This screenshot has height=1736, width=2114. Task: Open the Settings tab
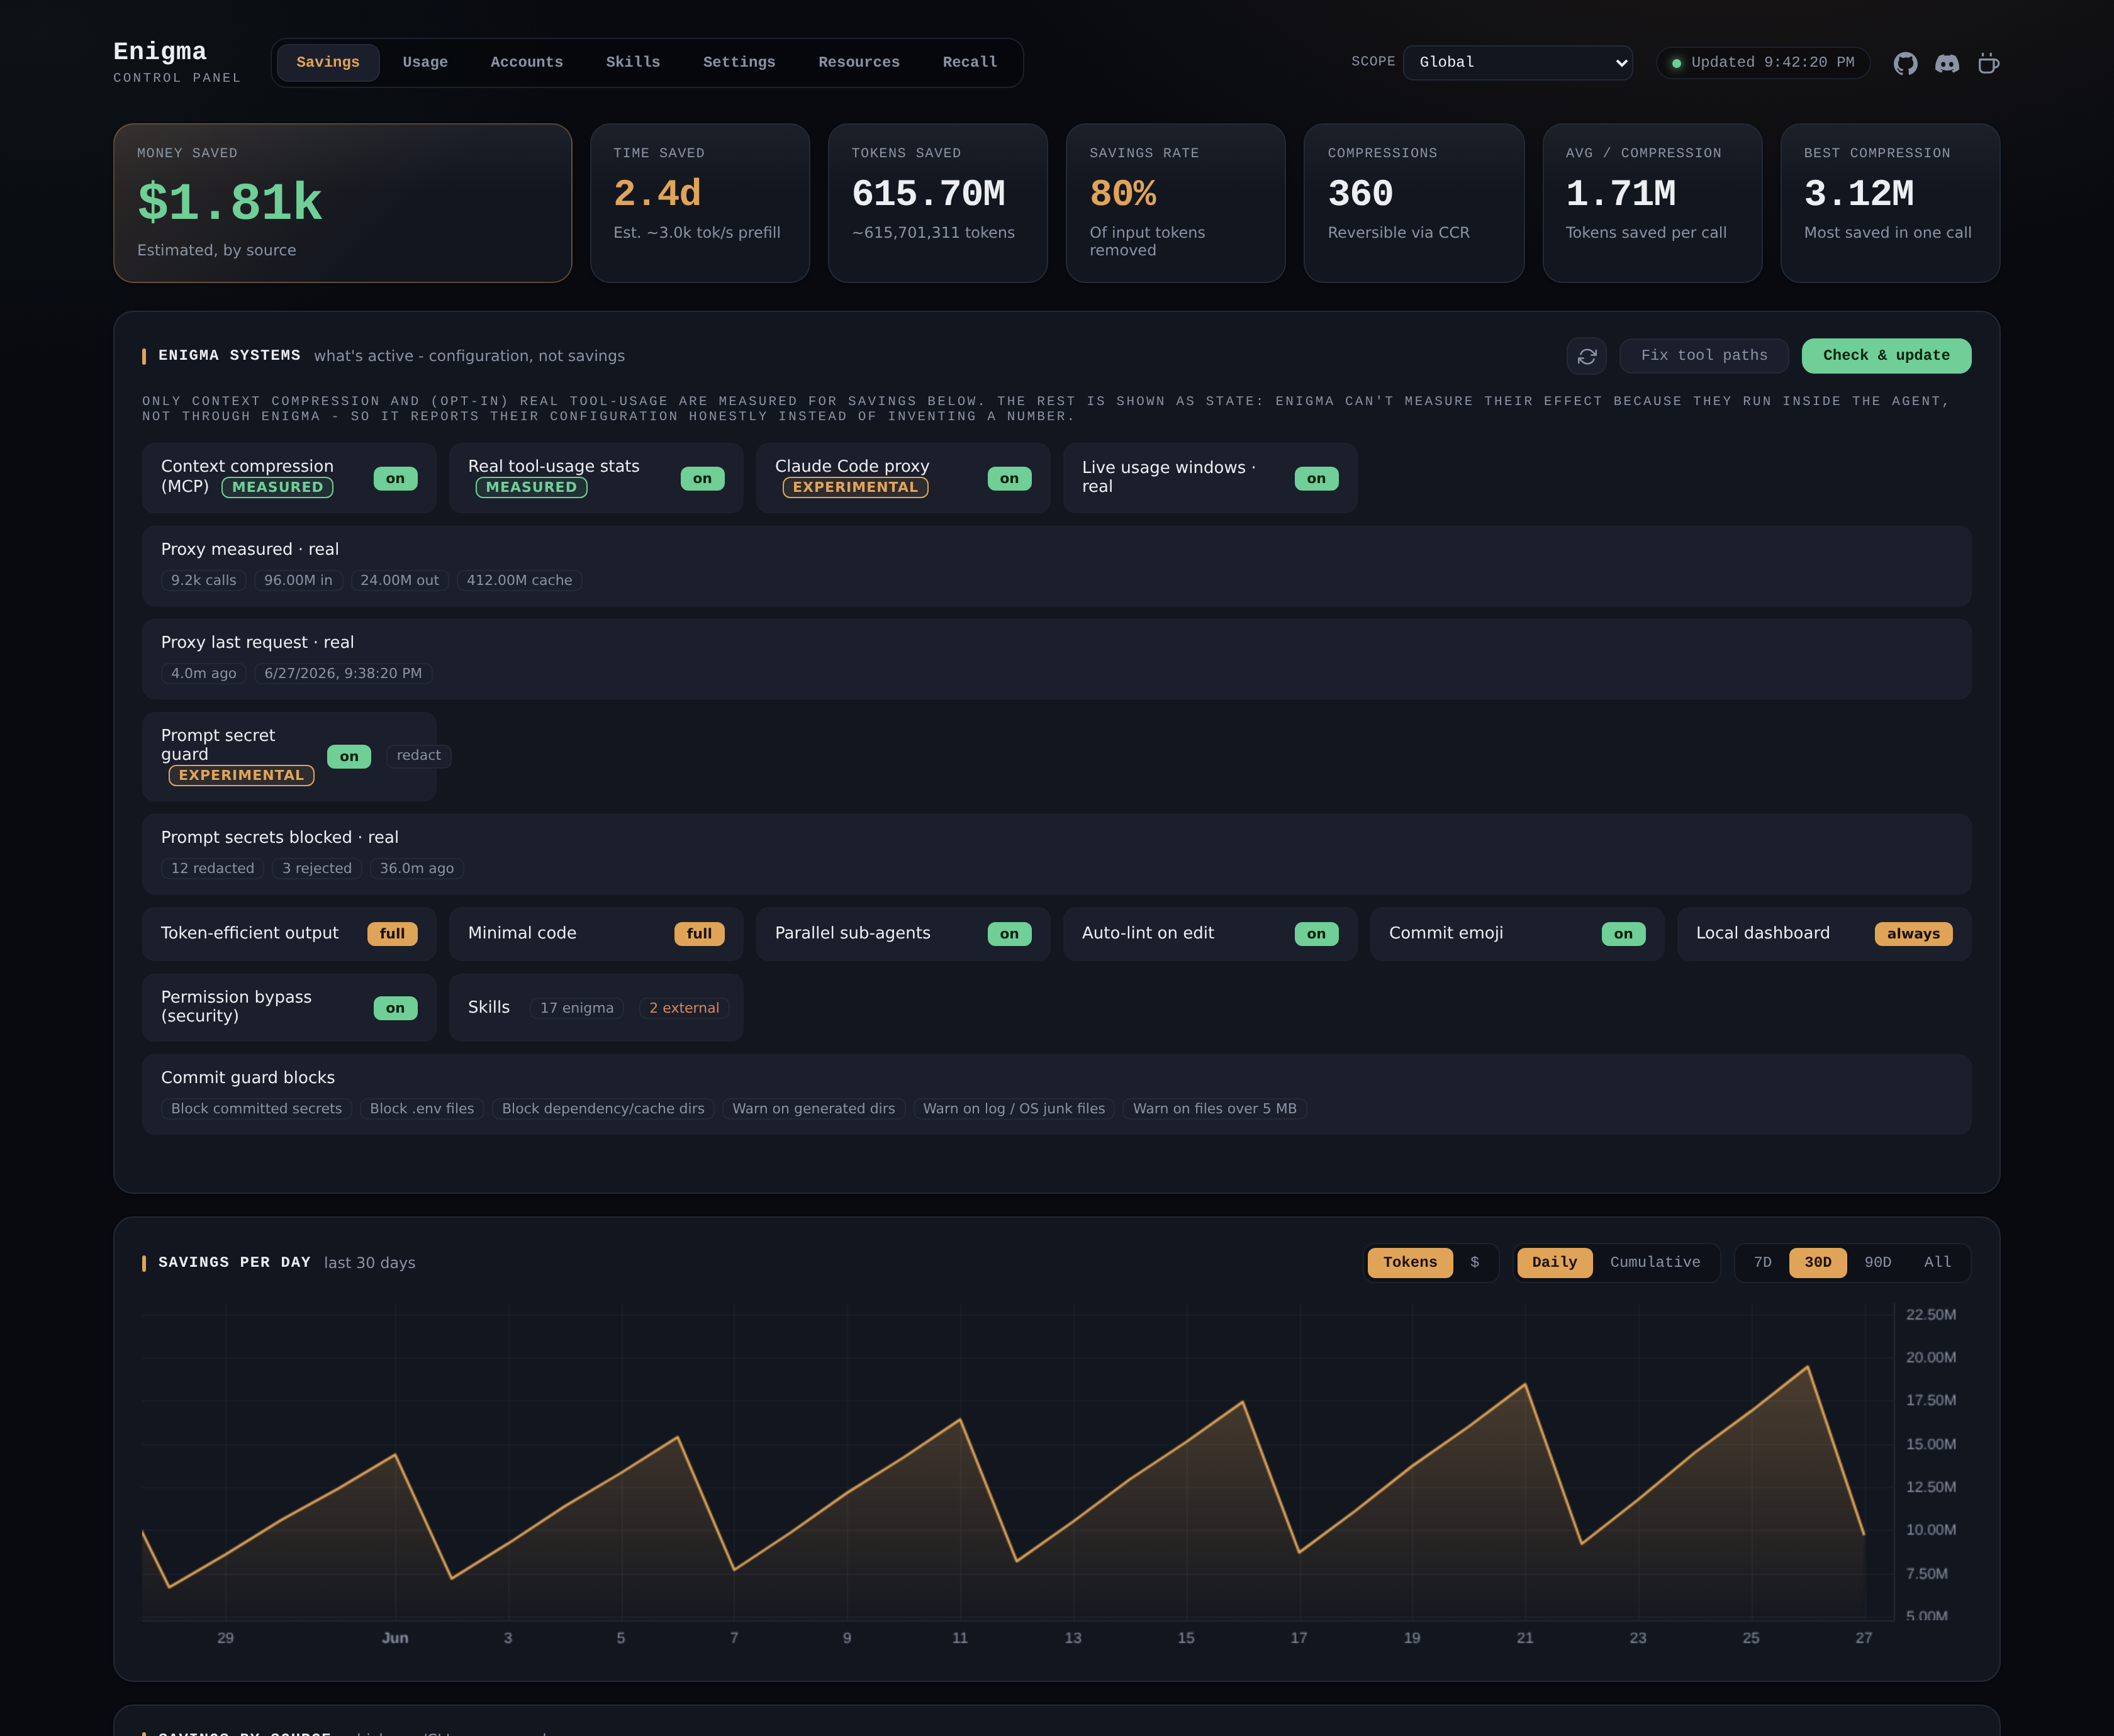(739, 62)
